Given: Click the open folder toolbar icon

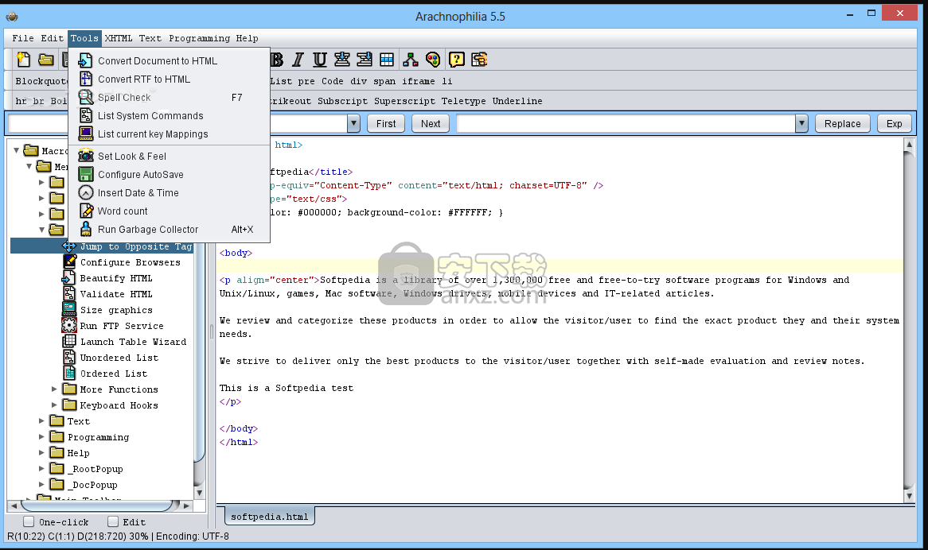Looking at the screenshot, I should point(46,60).
